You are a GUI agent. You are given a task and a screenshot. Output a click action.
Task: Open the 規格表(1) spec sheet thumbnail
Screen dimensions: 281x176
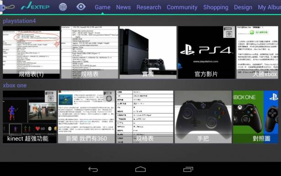[x=31, y=52]
